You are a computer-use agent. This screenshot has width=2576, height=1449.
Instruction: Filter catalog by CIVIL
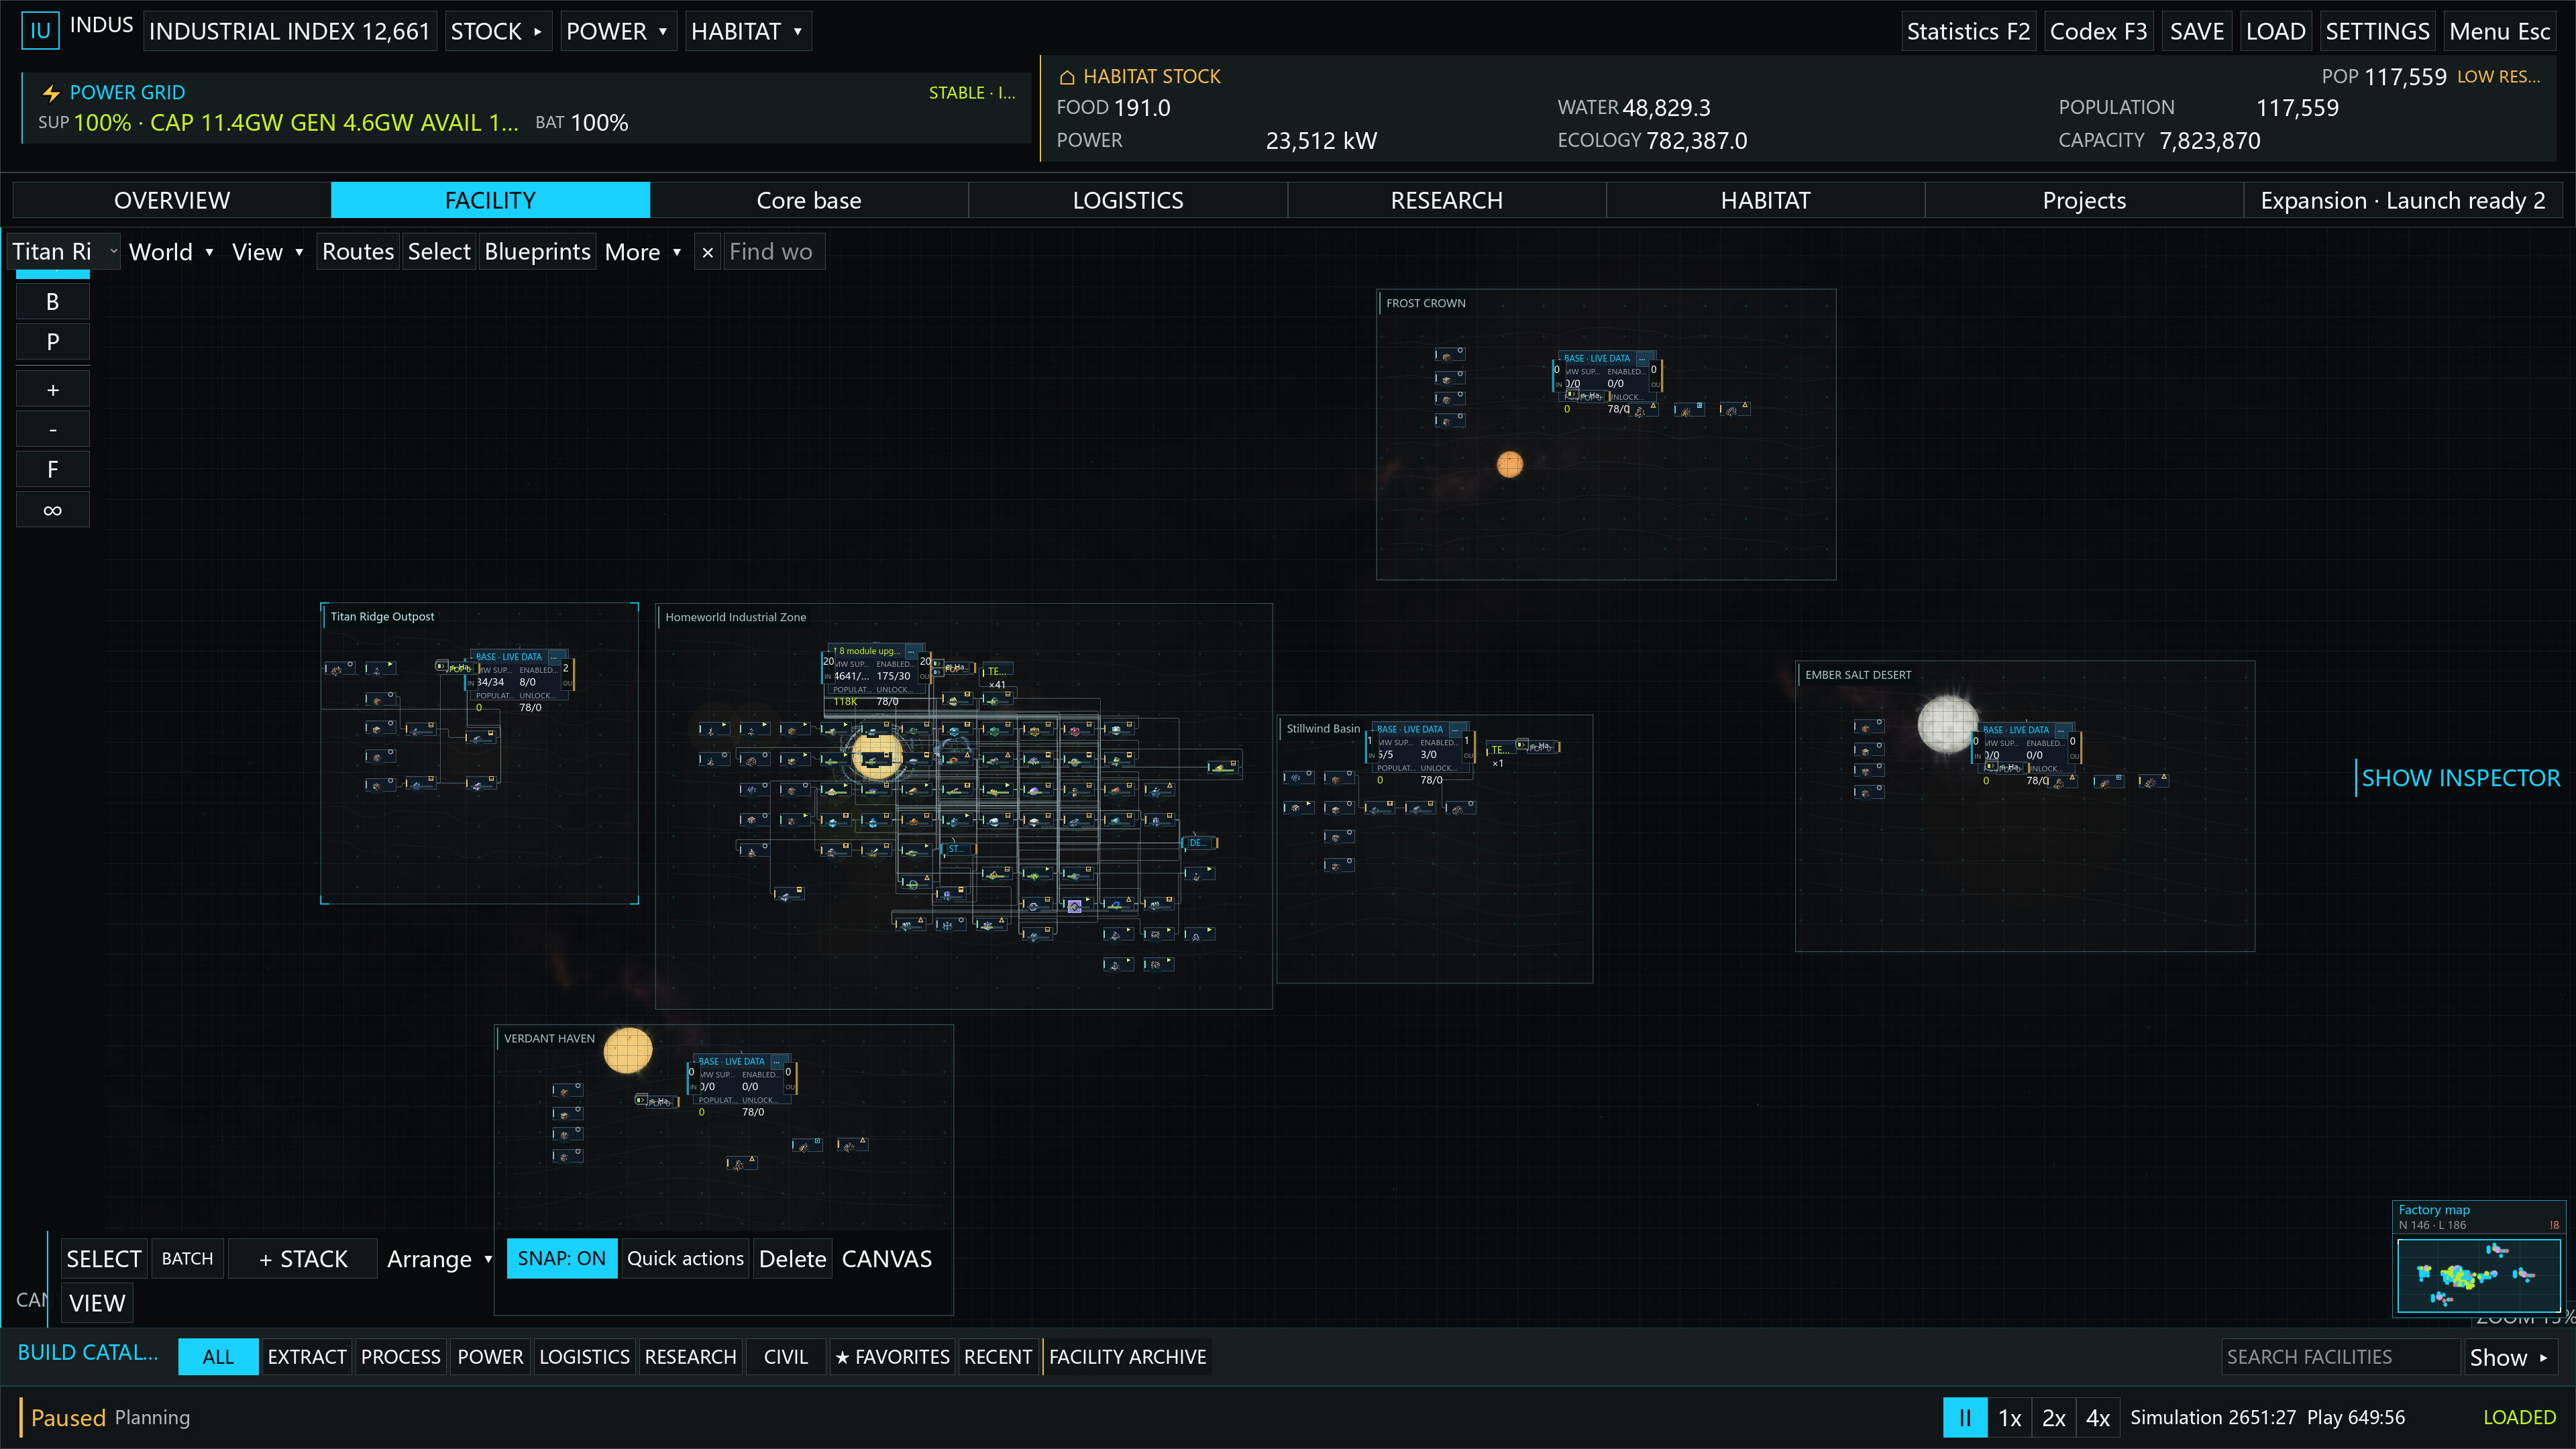pyautogui.click(x=786, y=1357)
